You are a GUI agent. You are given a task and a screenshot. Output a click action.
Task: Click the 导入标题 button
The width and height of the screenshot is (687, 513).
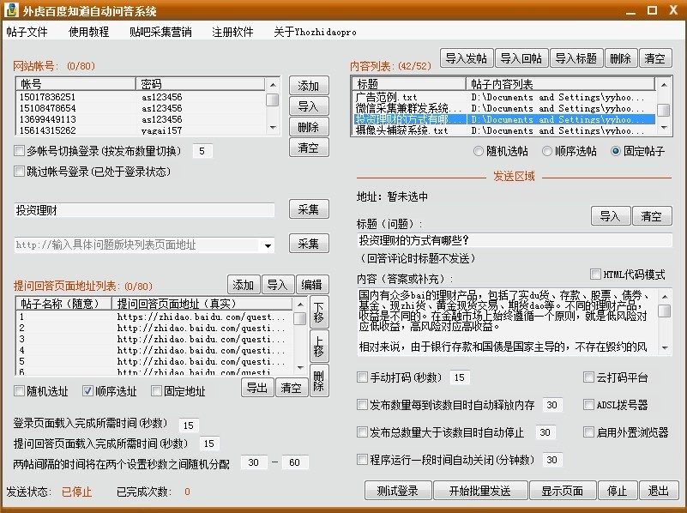(x=576, y=58)
